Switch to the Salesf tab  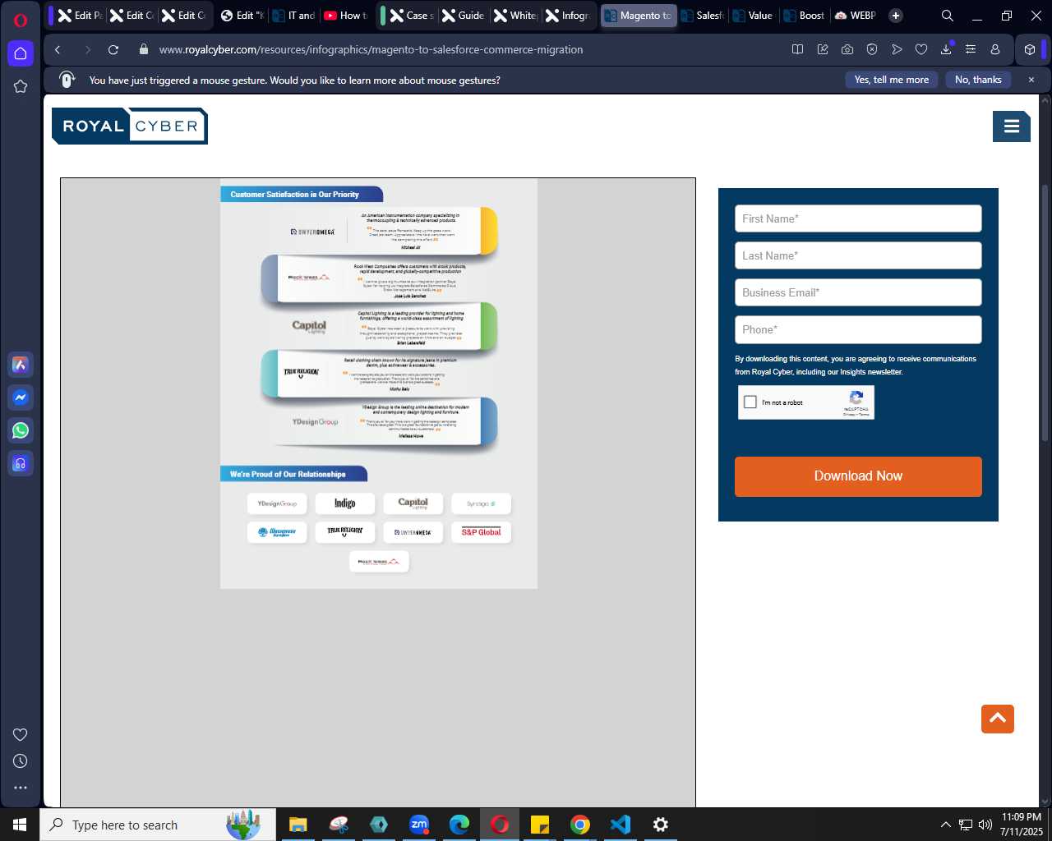coord(703,16)
